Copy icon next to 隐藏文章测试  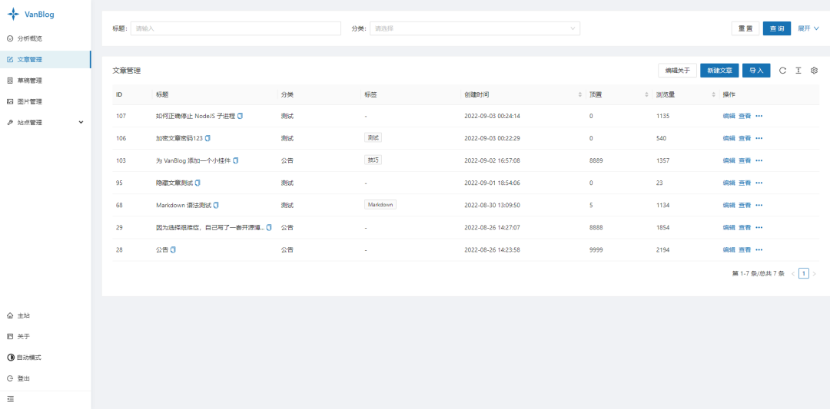pos(198,183)
